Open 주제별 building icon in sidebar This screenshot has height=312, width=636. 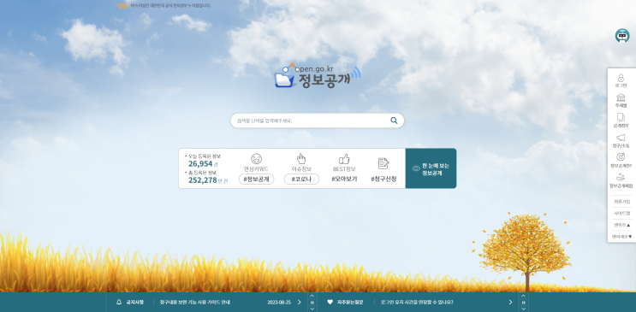[x=621, y=97]
